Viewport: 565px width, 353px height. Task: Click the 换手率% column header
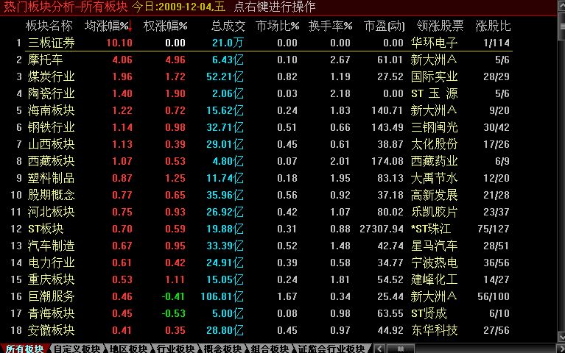pyautogui.click(x=330, y=26)
